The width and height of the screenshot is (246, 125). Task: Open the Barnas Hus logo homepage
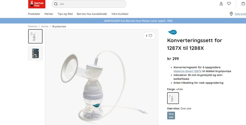pos(37,4)
